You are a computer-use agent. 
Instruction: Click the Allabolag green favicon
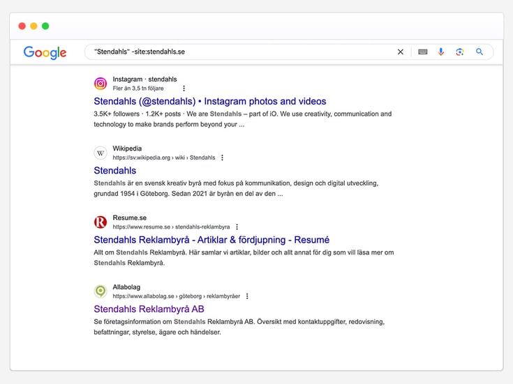[x=101, y=291]
